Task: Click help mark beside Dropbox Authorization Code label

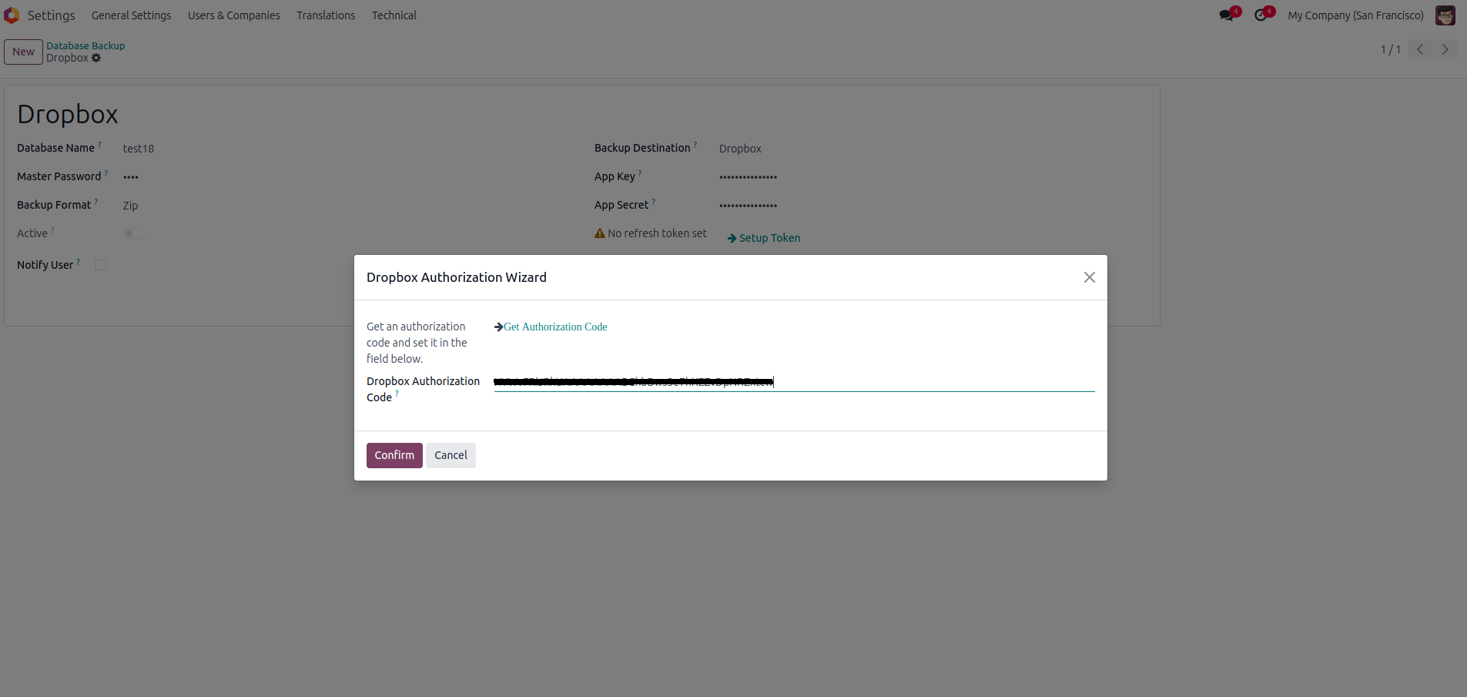Action: (397, 394)
